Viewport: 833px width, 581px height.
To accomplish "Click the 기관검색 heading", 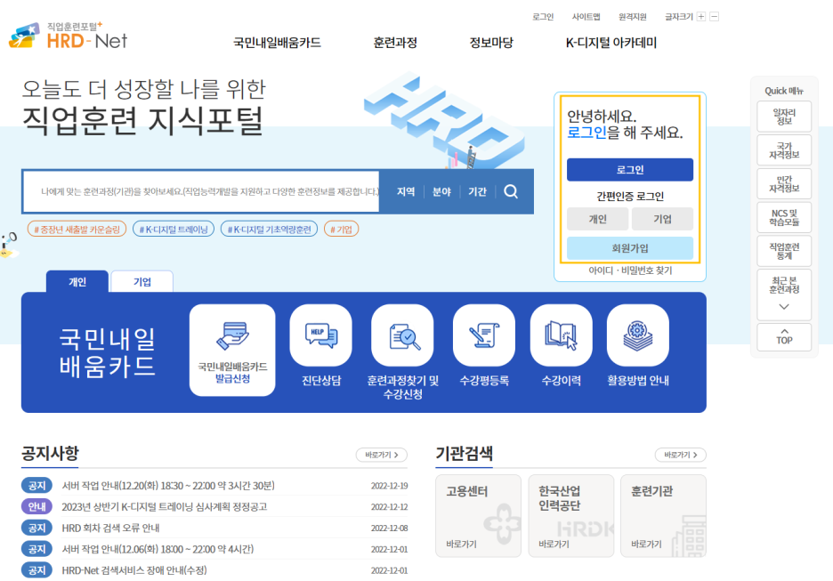I will tap(465, 453).
